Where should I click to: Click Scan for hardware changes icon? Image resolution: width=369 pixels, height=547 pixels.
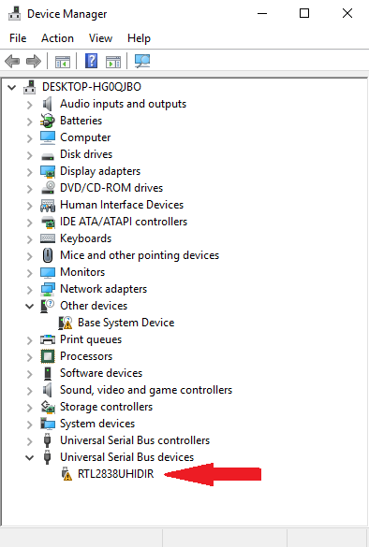click(x=142, y=62)
